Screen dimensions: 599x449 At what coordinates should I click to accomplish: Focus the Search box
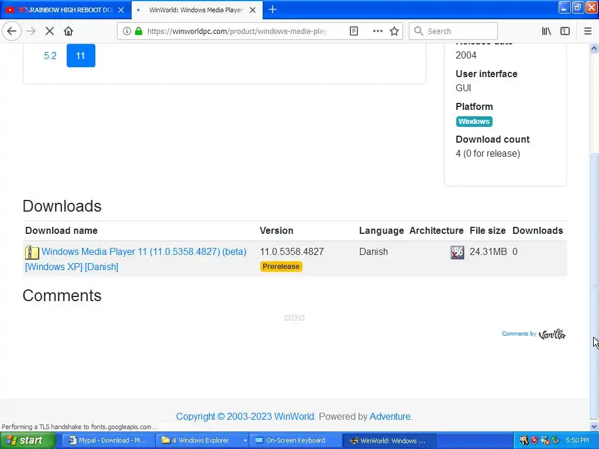tap(453, 31)
